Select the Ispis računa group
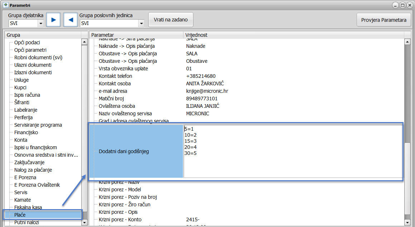This screenshot has height=227, width=415. pyautogui.click(x=27, y=95)
